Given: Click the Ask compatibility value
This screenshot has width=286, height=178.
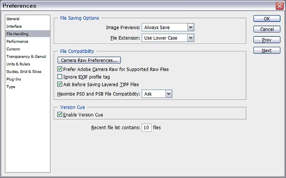Looking at the screenshot, I should point(148,94).
